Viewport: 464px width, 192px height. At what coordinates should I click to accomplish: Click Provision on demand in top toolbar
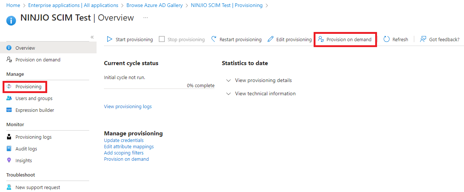pyautogui.click(x=345, y=39)
